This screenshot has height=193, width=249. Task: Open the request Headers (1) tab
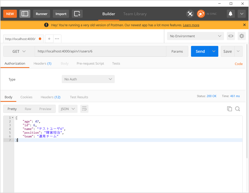click(x=42, y=64)
